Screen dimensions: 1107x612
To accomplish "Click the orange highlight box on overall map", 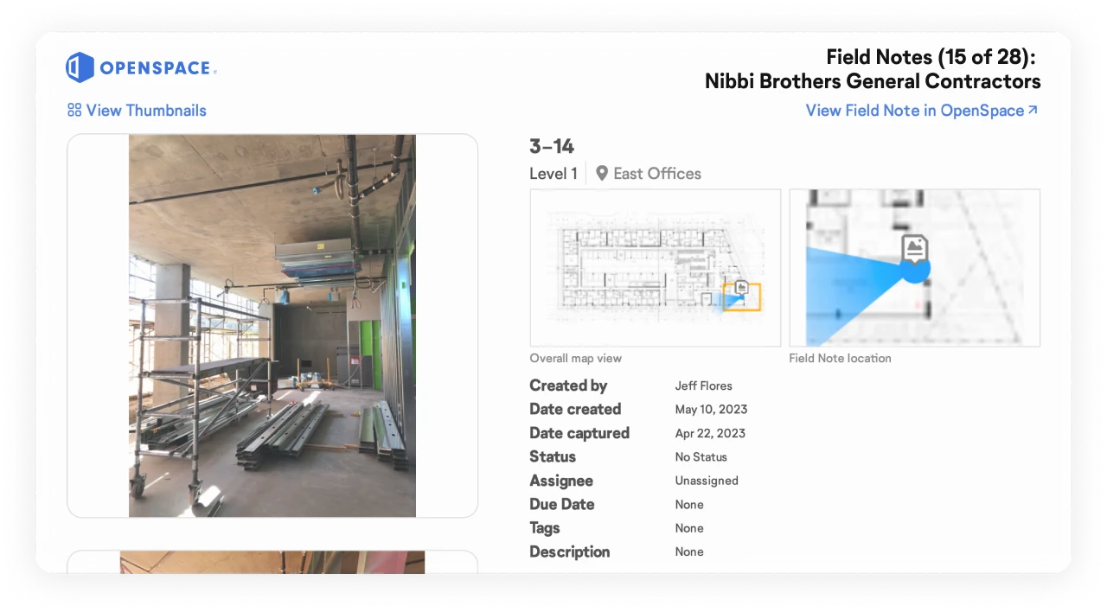I will click(751, 306).
